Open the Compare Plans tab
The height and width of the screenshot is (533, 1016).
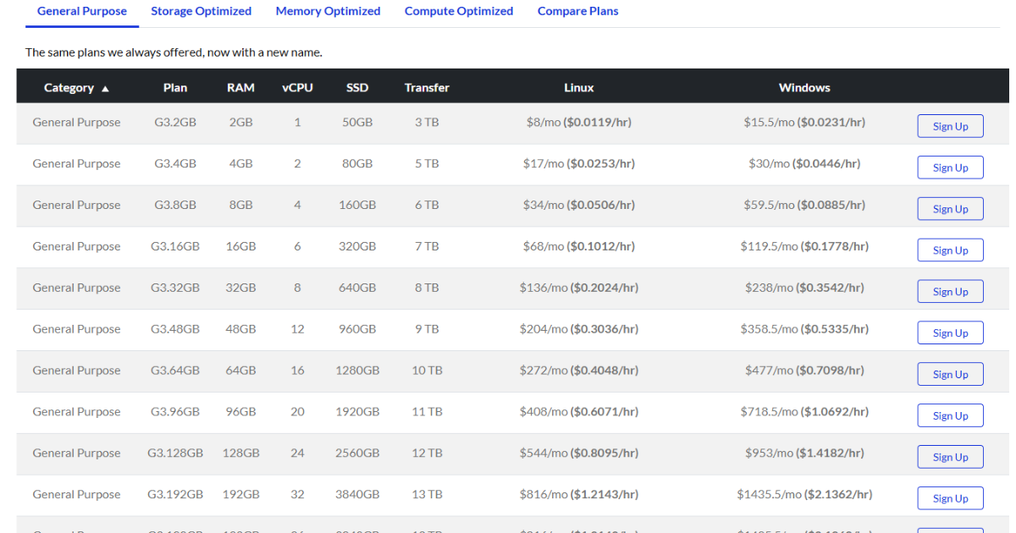click(x=577, y=11)
